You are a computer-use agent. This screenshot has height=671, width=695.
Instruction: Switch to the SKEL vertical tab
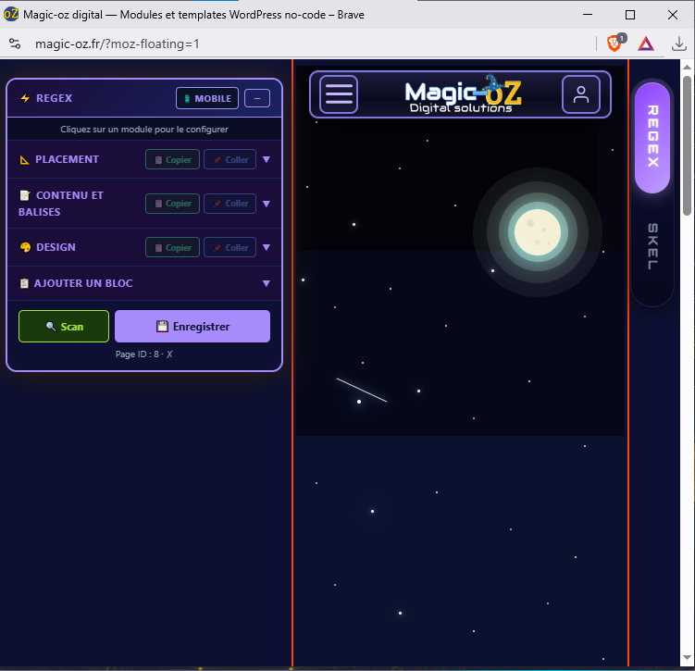click(652, 246)
